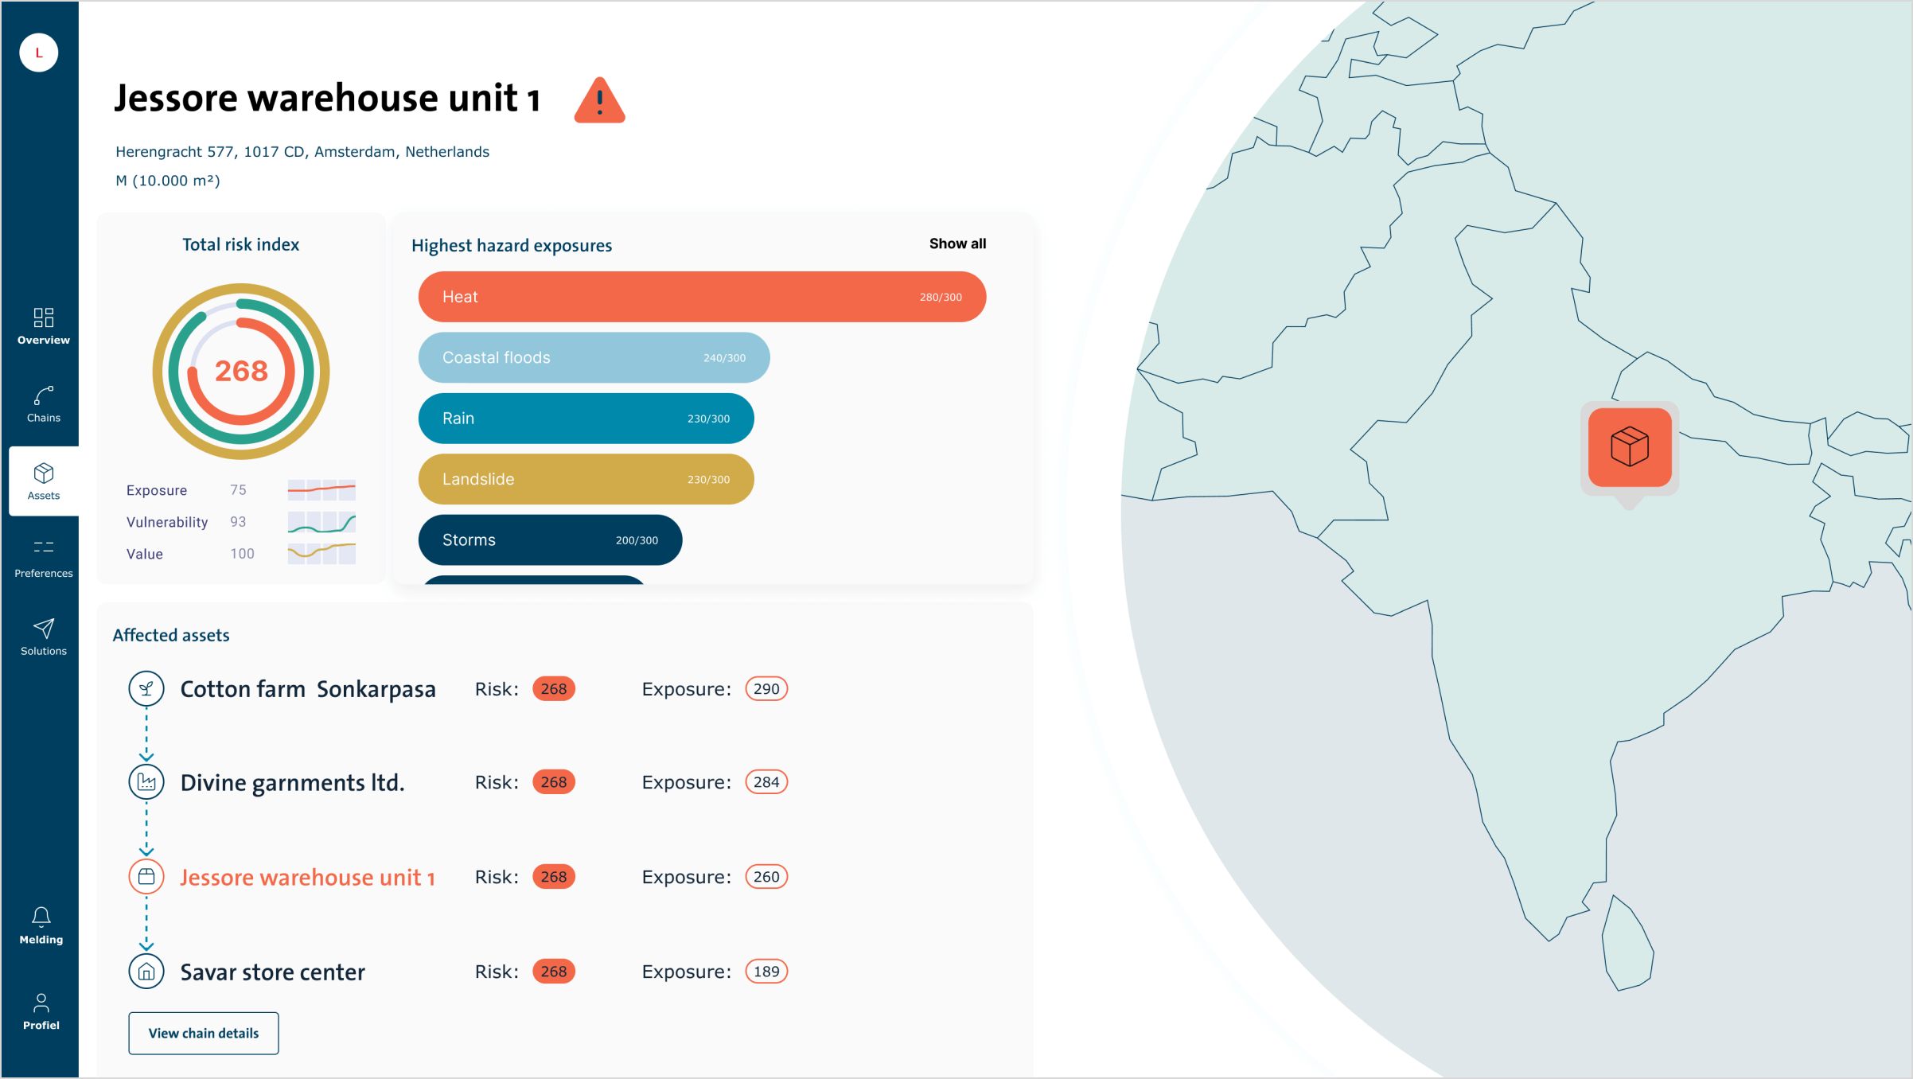
Task: Select the Assets cube icon
Action: (43, 474)
